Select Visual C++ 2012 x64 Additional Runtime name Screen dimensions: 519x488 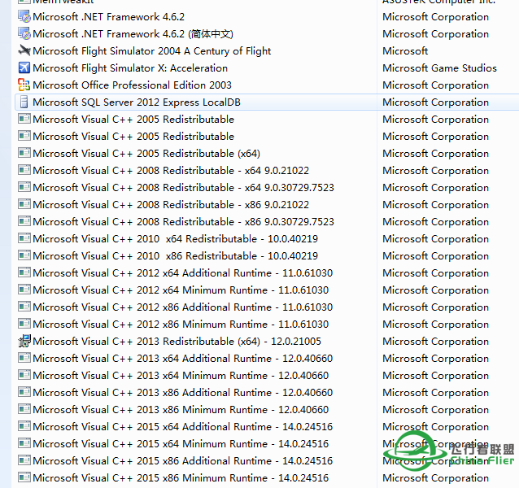(x=183, y=273)
